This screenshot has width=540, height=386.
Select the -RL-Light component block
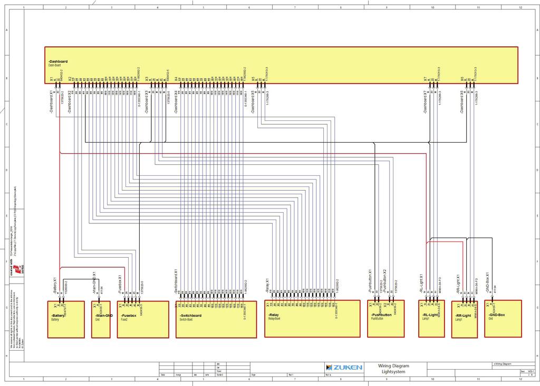pyautogui.click(x=431, y=319)
